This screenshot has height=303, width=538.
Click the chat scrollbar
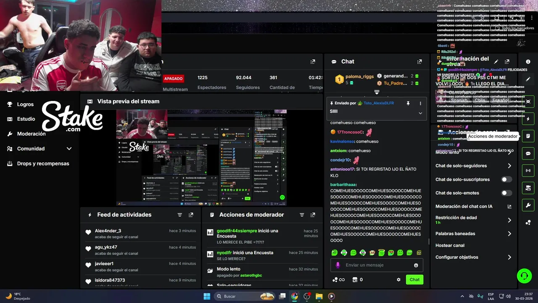tap(429, 241)
